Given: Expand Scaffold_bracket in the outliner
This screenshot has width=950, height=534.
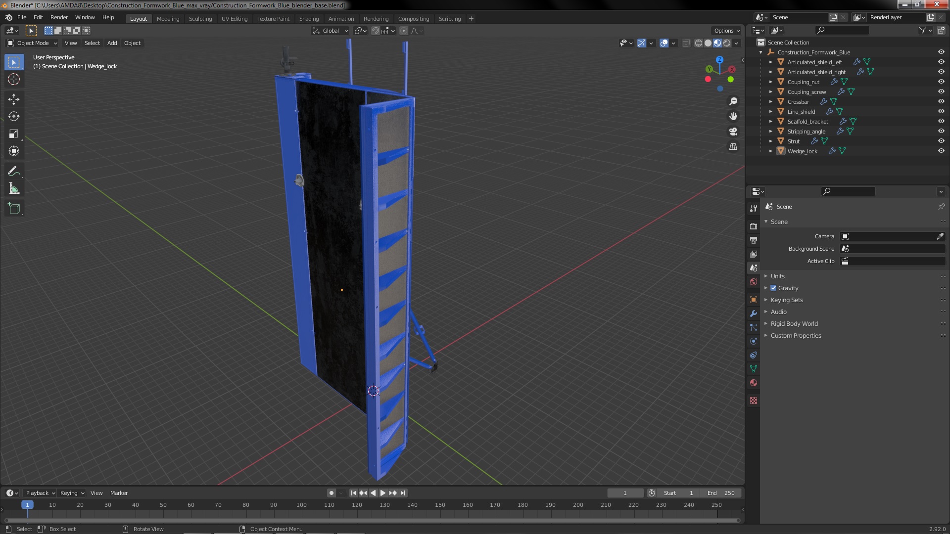Looking at the screenshot, I should pyautogui.click(x=770, y=121).
